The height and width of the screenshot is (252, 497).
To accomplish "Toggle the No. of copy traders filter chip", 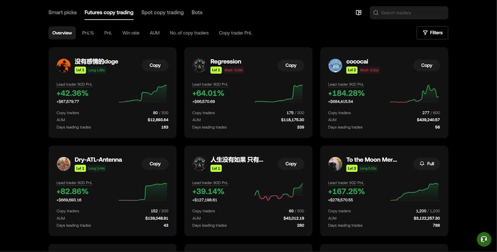I will [x=189, y=33].
